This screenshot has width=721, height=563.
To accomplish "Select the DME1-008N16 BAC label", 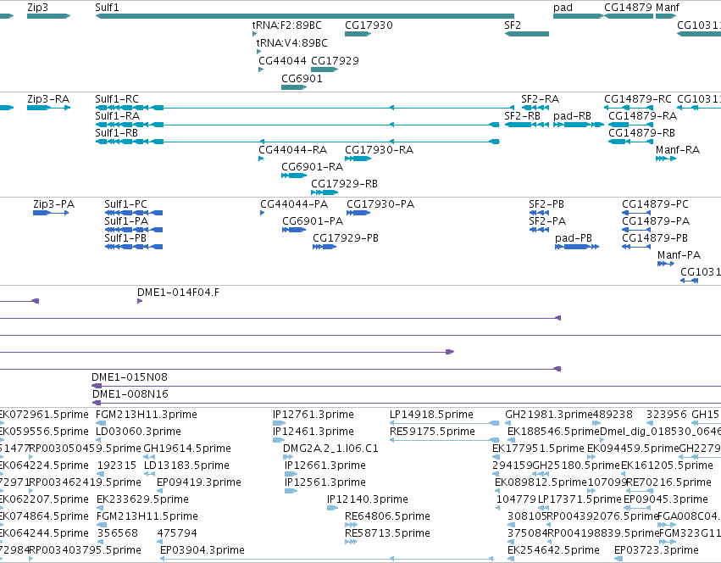I will (x=130, y=394).
